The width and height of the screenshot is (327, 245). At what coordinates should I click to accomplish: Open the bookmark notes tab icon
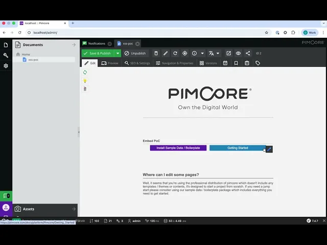click(236, 63)
